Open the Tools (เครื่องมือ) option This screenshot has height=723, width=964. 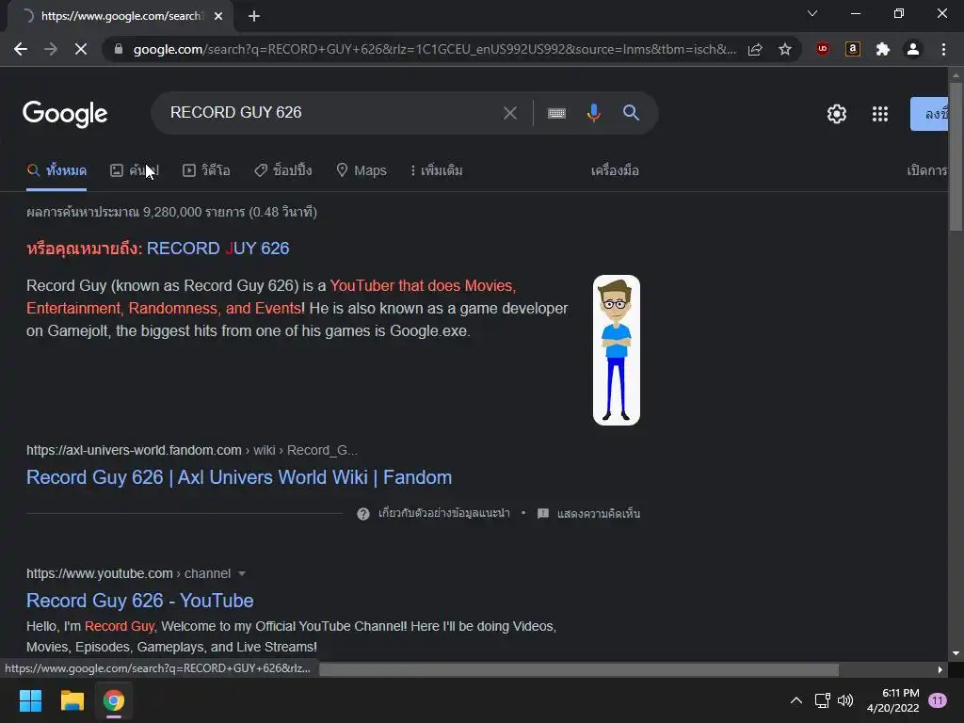click(x=615, y=170)
